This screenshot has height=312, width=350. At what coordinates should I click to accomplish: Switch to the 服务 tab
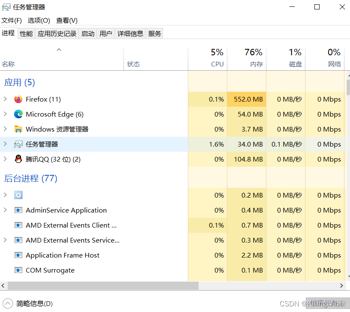tap(154, 34)
